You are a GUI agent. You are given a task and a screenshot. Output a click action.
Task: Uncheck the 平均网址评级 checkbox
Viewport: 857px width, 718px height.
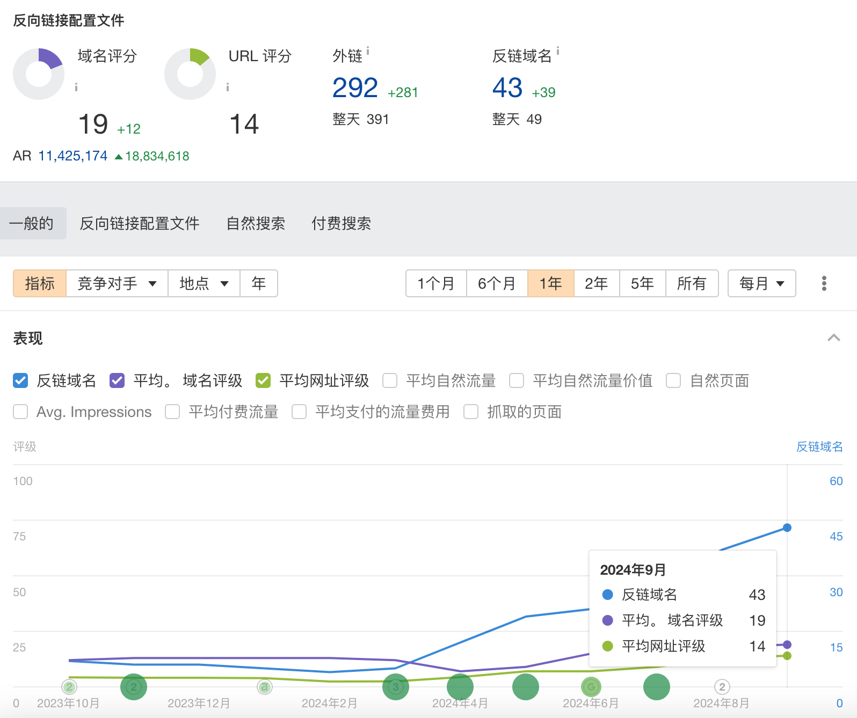point(263,380)
